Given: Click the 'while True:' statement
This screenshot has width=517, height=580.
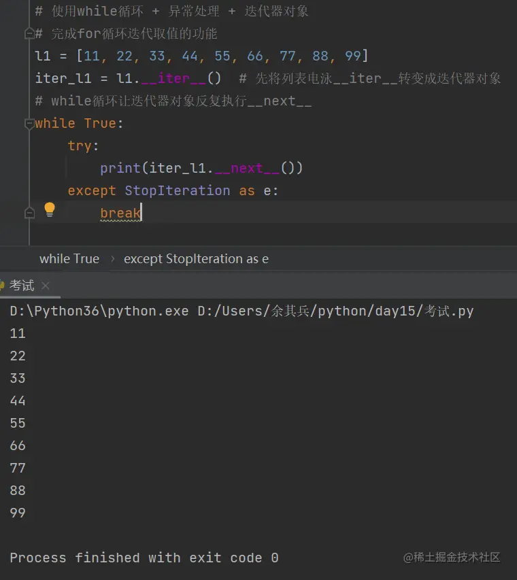Looking at the screenshot, I should point(79,123).
